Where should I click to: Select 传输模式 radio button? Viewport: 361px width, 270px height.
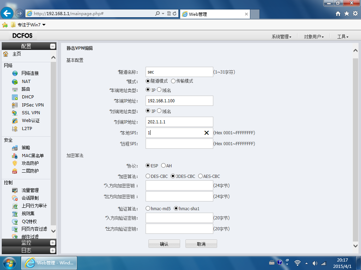(173, 81)
